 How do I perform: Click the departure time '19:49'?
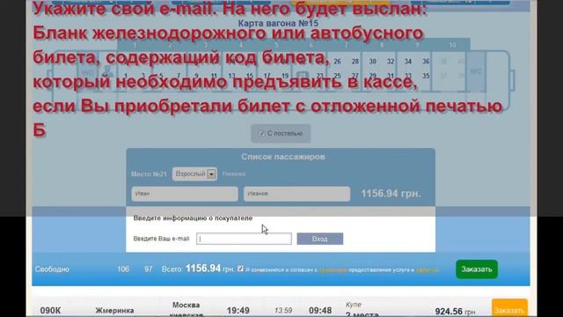coord(238,311)
